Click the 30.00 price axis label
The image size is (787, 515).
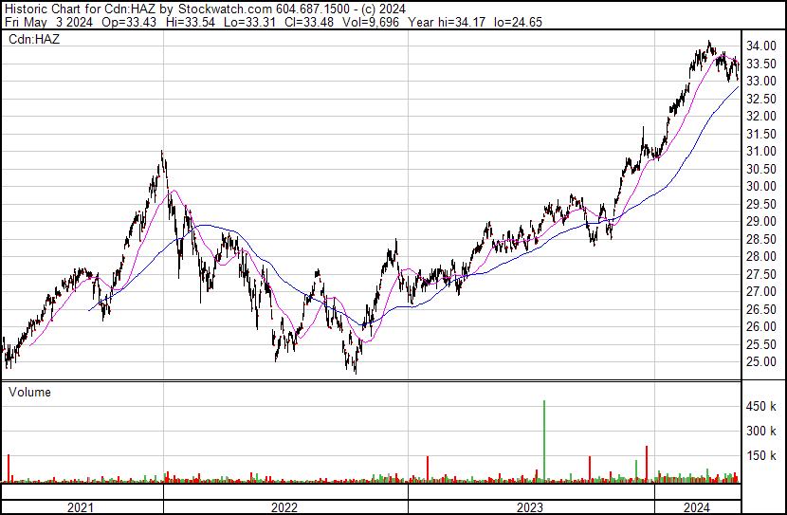coord(761,186)
